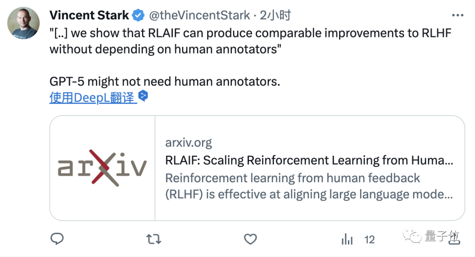Click the view count number 12
Image resolution: width=475 pixels, height=257 pixels.
coord(369,240)
